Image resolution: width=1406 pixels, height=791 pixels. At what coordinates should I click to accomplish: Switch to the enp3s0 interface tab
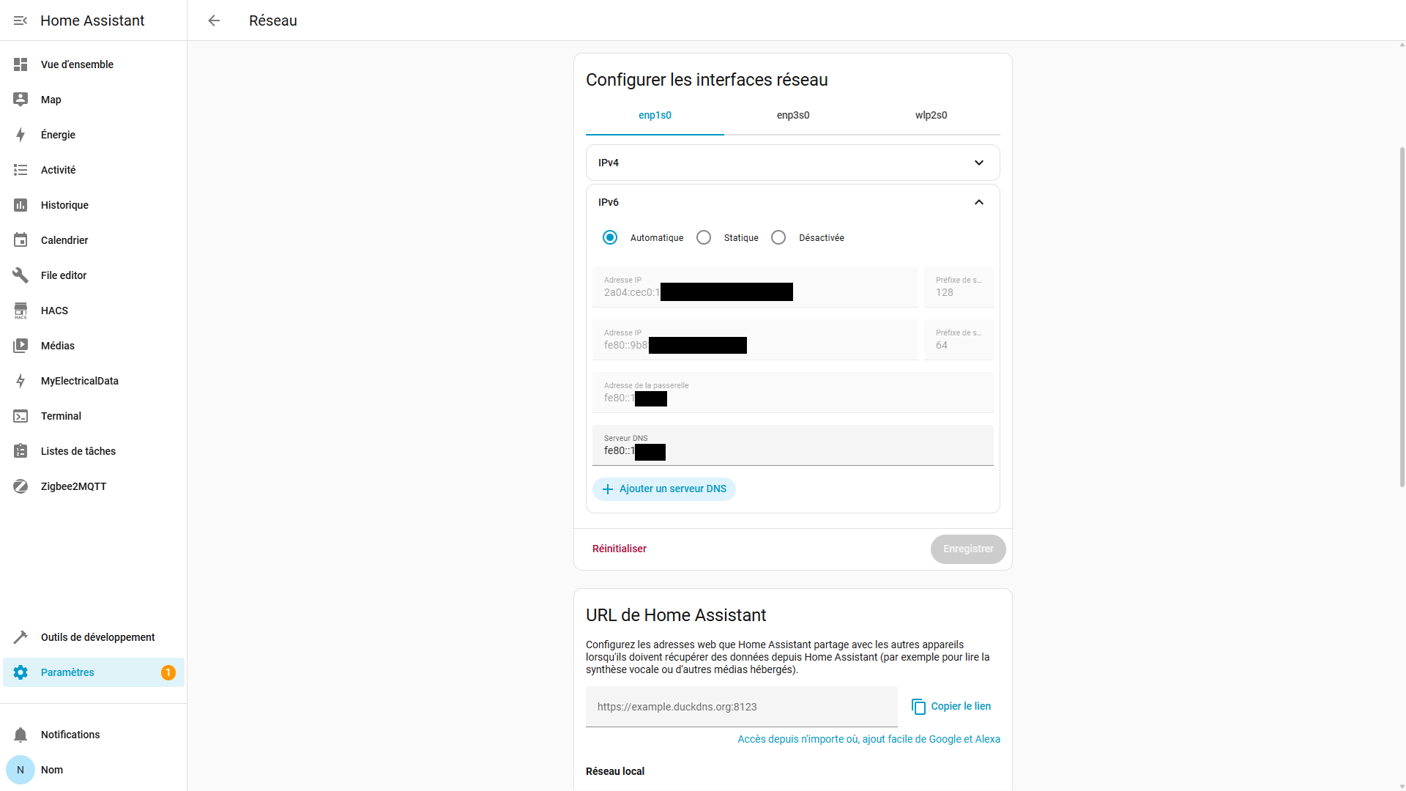(793, 115)
